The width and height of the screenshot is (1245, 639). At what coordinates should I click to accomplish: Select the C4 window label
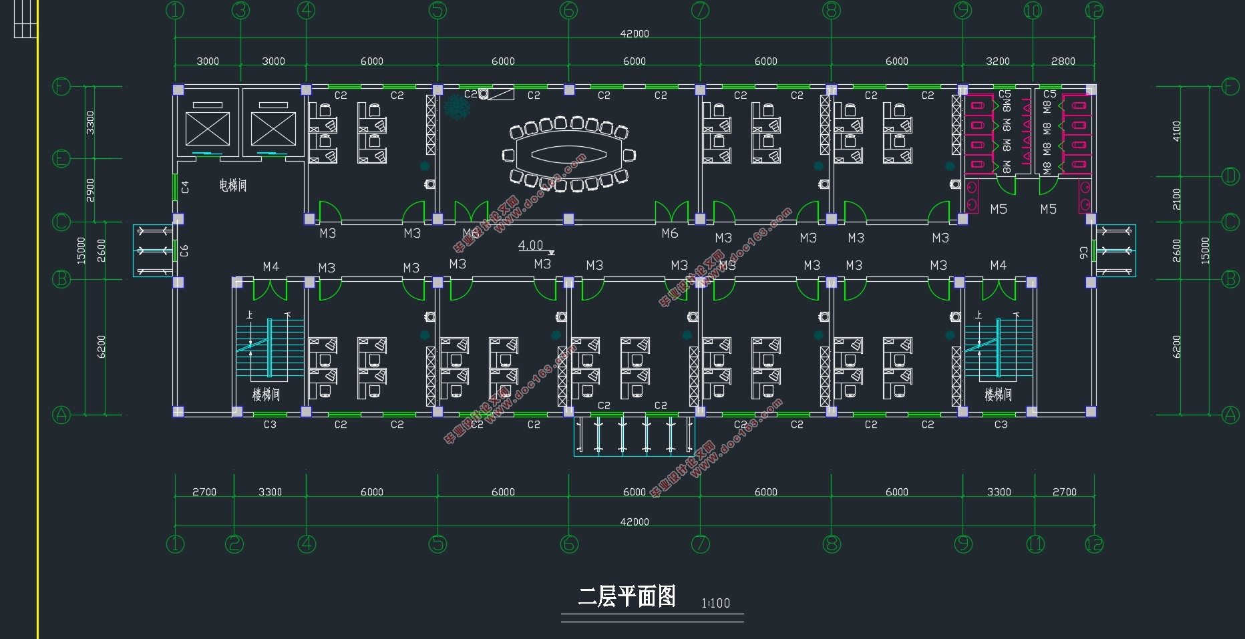tap(185, 187)
